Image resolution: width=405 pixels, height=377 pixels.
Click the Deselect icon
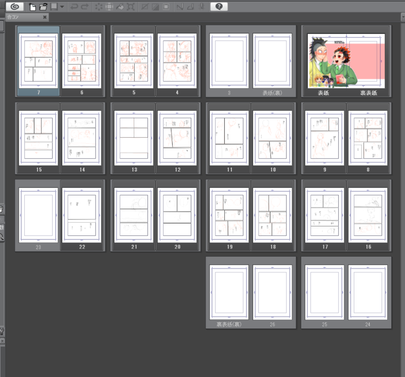(145, 7)
